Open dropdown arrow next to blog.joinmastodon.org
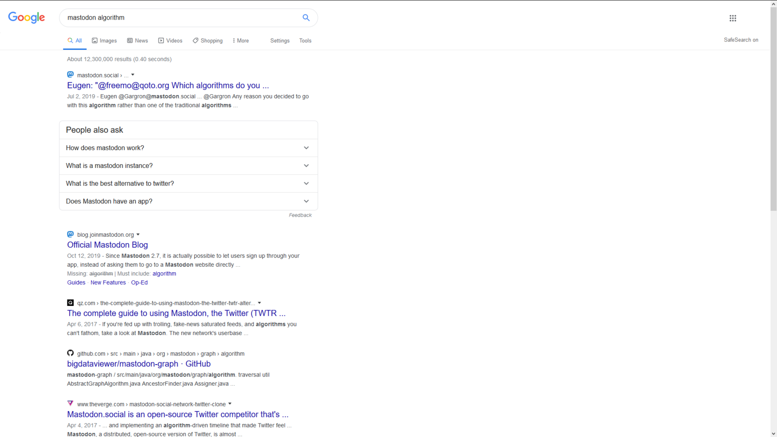This screenshot has width=777, height=437. 138,234
